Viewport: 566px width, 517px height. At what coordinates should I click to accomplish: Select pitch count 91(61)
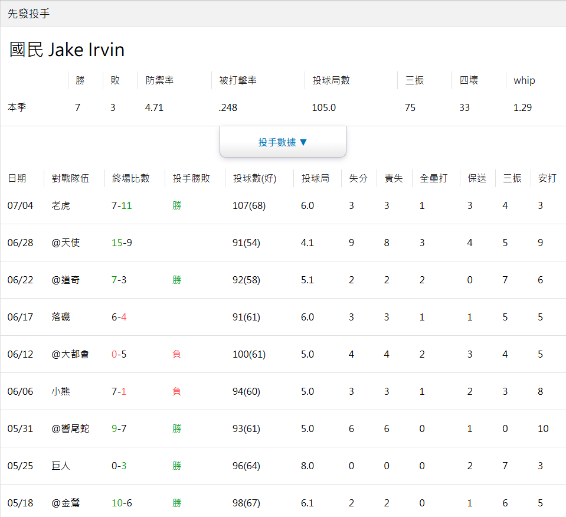[246, 318]
